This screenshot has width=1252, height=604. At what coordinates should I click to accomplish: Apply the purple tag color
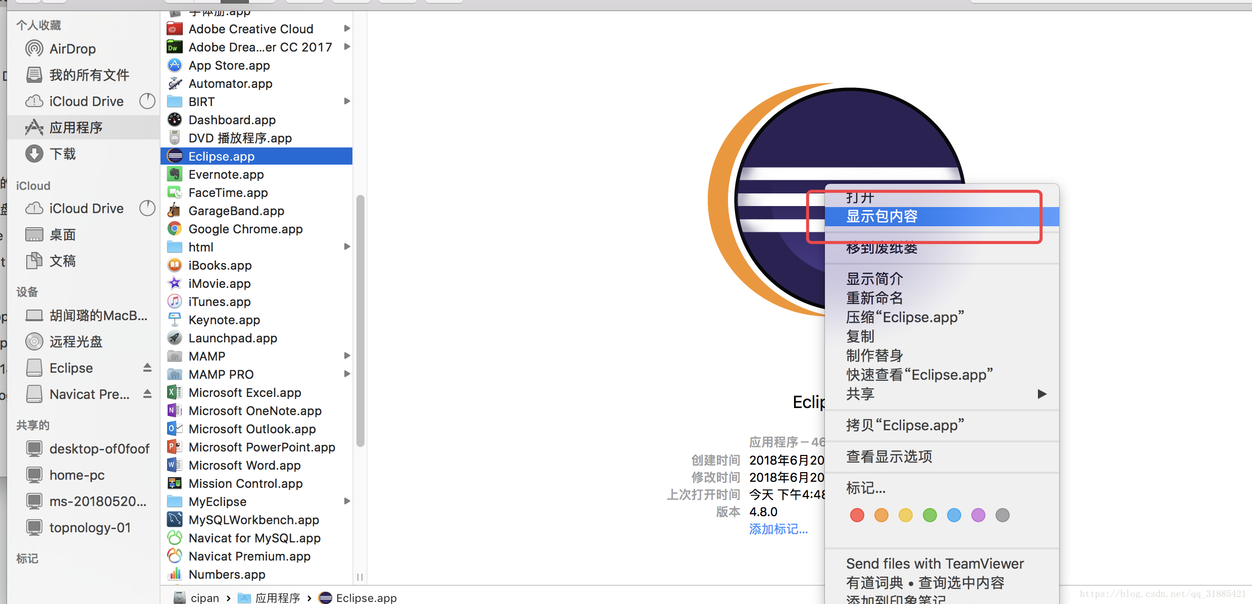(978, 515)
